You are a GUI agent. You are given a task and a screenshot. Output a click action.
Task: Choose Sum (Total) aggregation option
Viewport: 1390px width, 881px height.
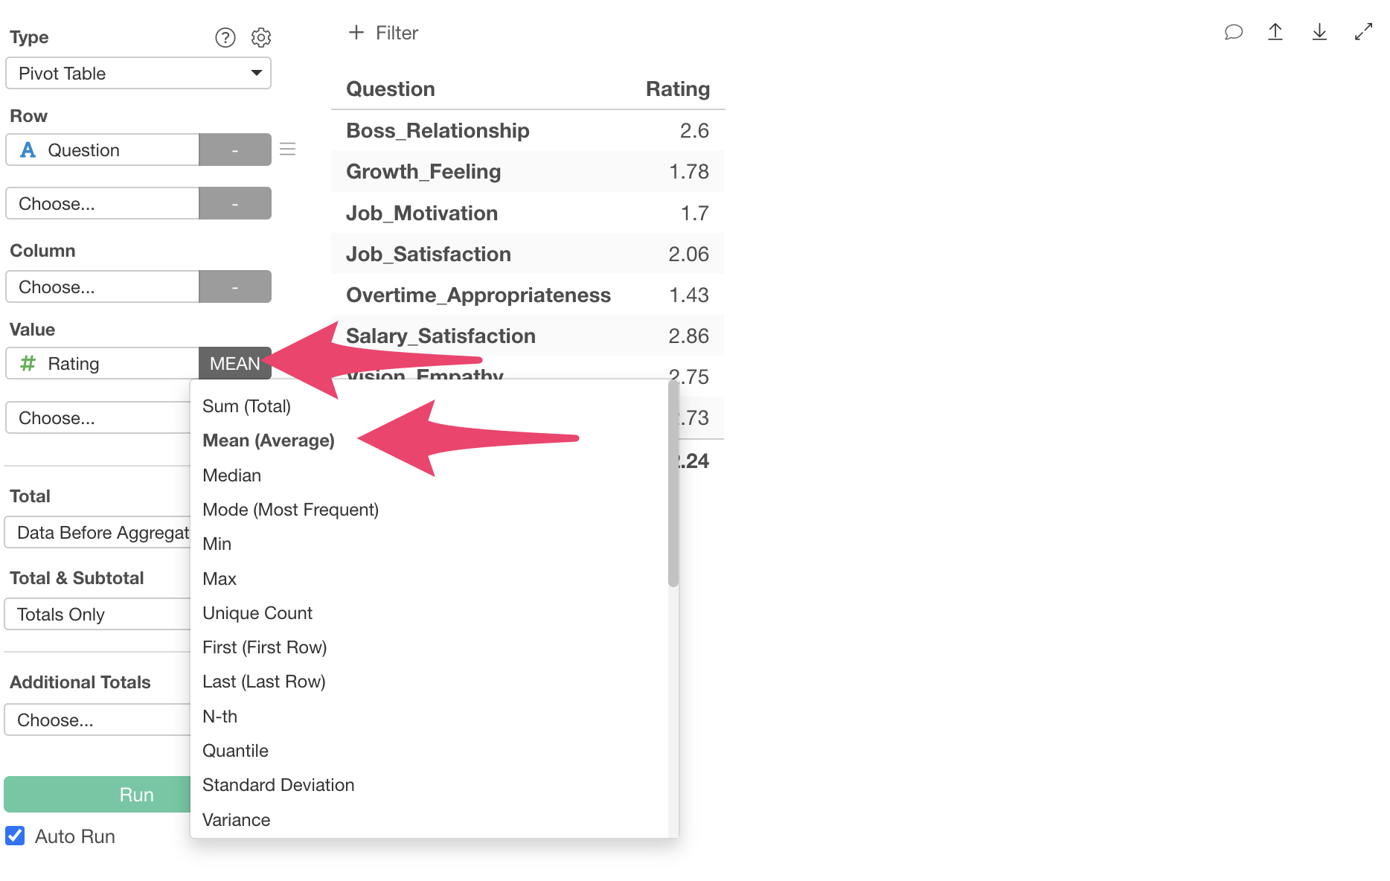point(246,406)
